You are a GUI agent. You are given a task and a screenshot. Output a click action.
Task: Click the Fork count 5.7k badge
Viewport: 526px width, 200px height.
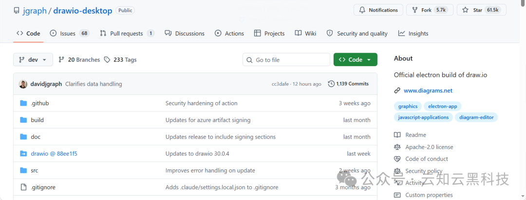click(441, 10)
